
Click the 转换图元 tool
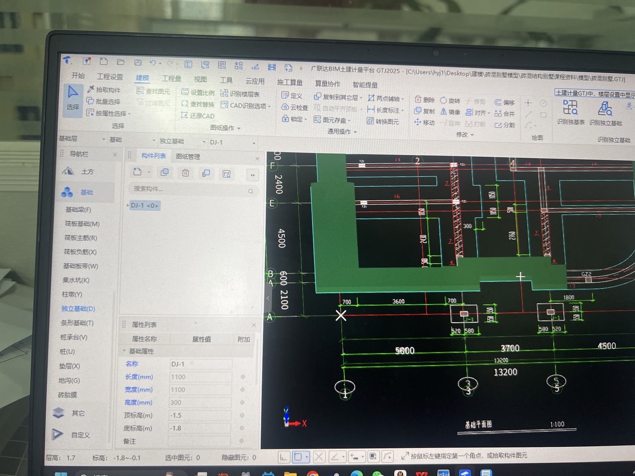coord(383,121)
